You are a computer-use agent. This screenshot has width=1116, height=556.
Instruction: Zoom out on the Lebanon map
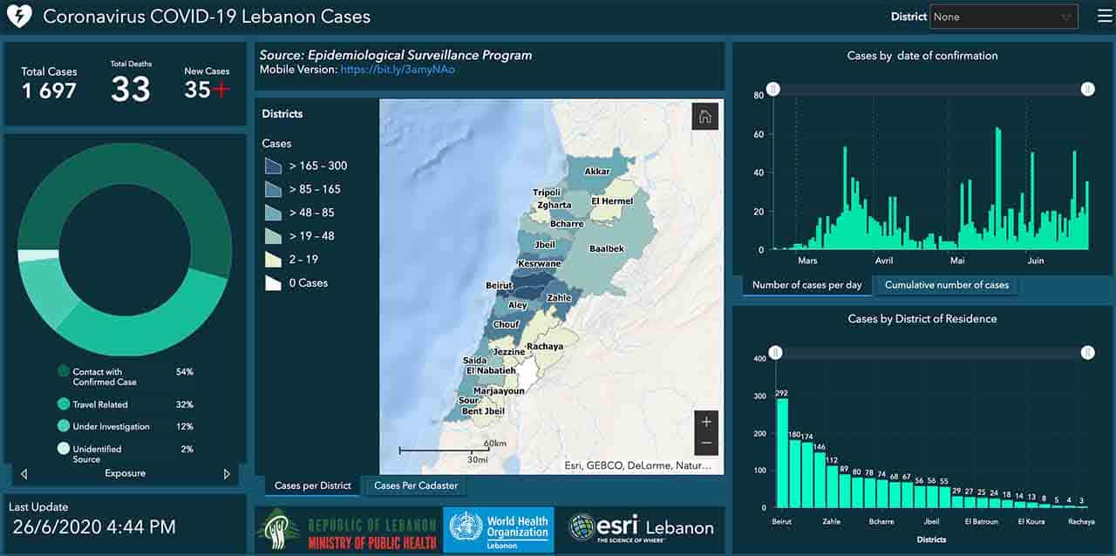[706, 444]
